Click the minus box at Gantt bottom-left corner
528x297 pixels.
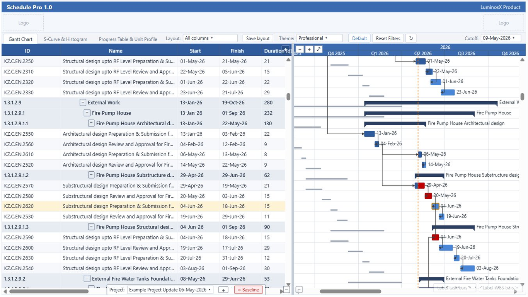(299, 289)
